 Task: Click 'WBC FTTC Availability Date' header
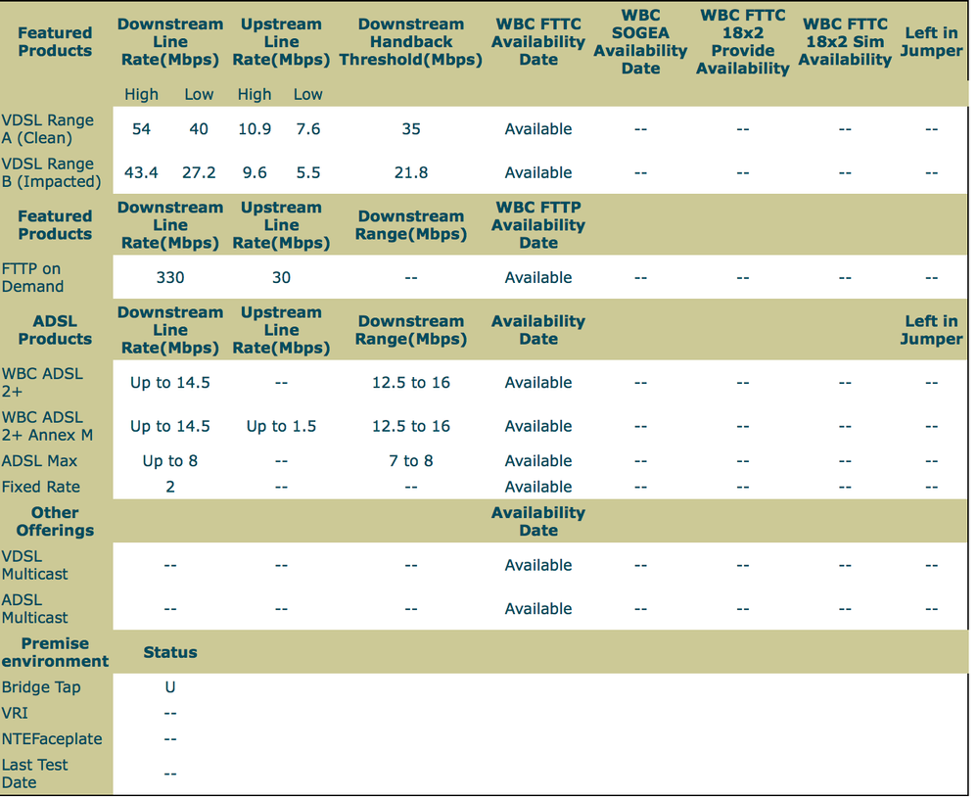(x=538, y=42)
